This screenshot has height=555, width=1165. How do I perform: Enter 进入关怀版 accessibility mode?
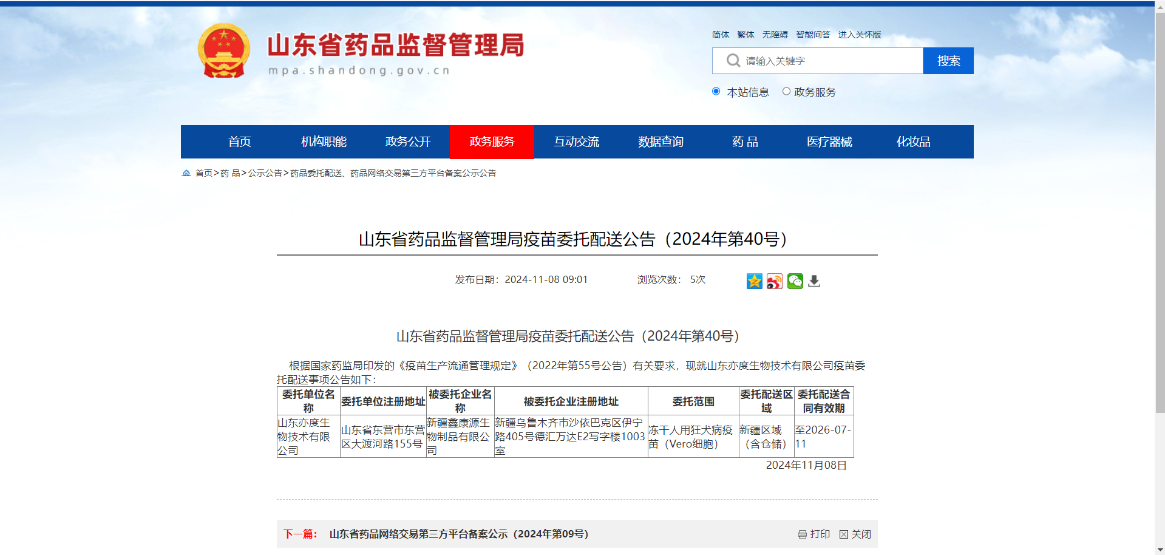click(859, 35)
